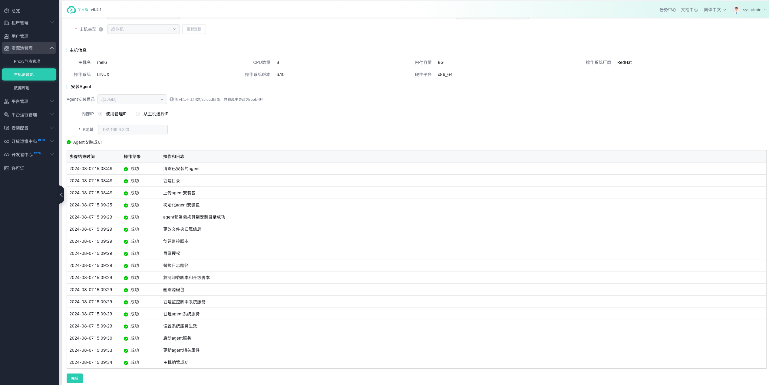
Task: Click the IP地址 input field
Action: 133,130
